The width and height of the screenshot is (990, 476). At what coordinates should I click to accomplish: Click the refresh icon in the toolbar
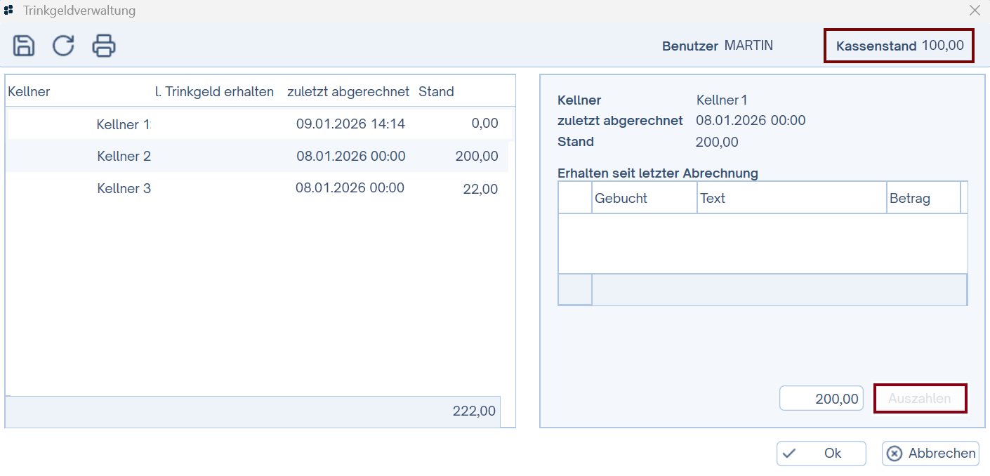point(62,45)
